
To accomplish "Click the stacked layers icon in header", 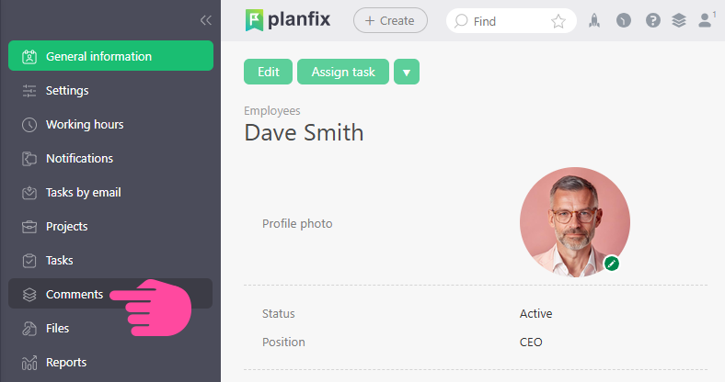I will pos(679,20).
